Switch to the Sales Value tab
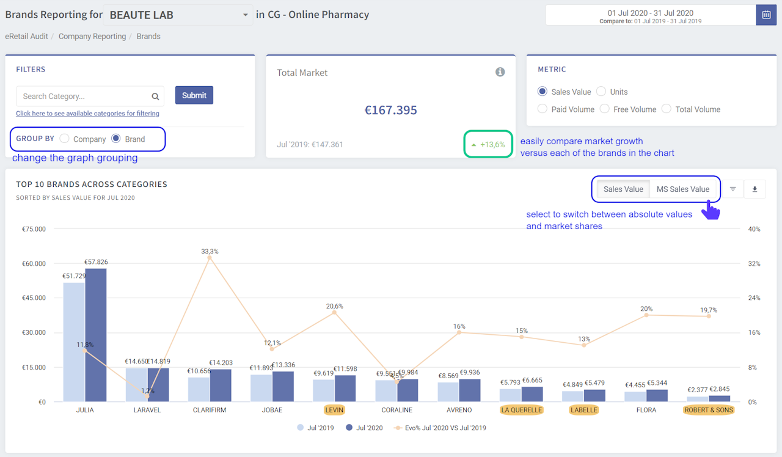782x457 pixels. point(623,189)
